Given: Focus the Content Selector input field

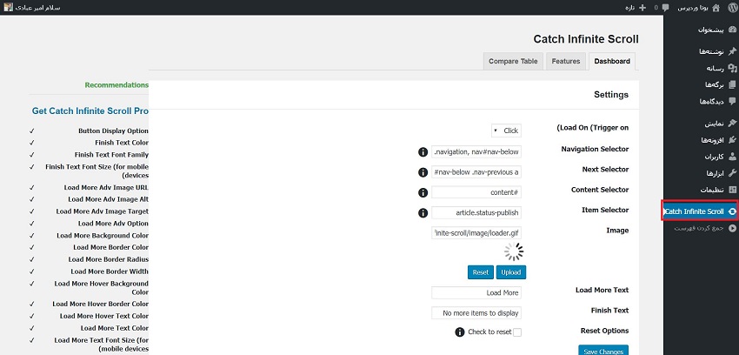Looking at the screenshot, I should click(x=476, y=192).
